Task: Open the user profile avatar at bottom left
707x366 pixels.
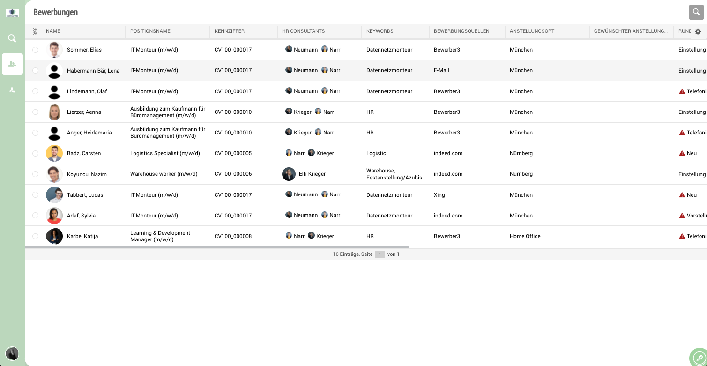Action: click(x=12, y=353)
